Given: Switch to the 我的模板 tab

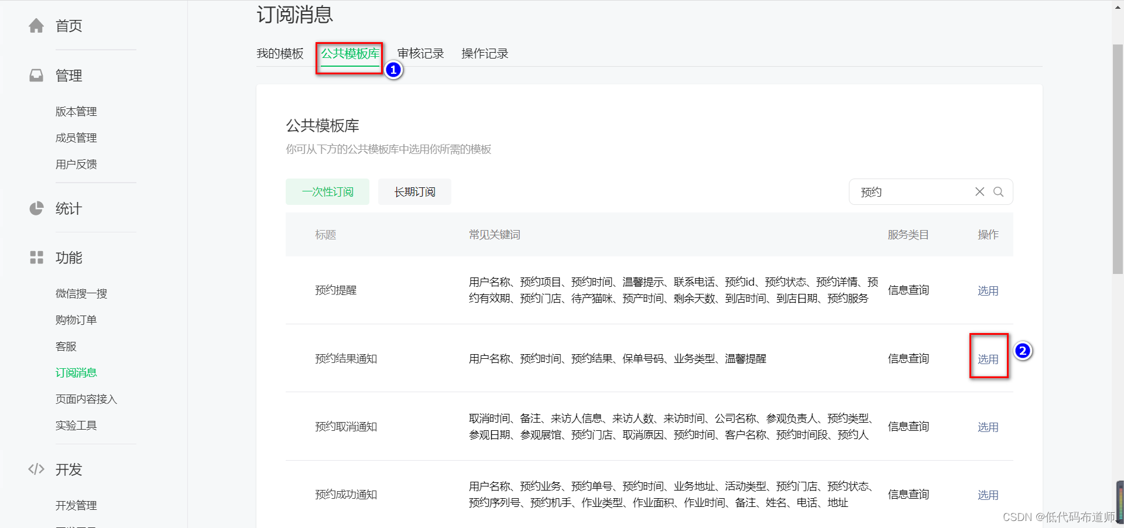Looking at the screenshot, I should [x=280, y=53].
